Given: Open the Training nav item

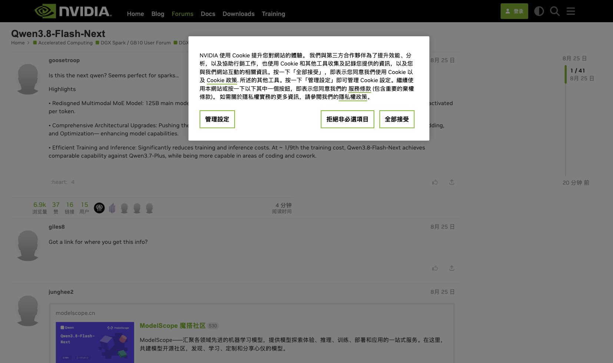Looking at the screenshot, I should [274, 14].
